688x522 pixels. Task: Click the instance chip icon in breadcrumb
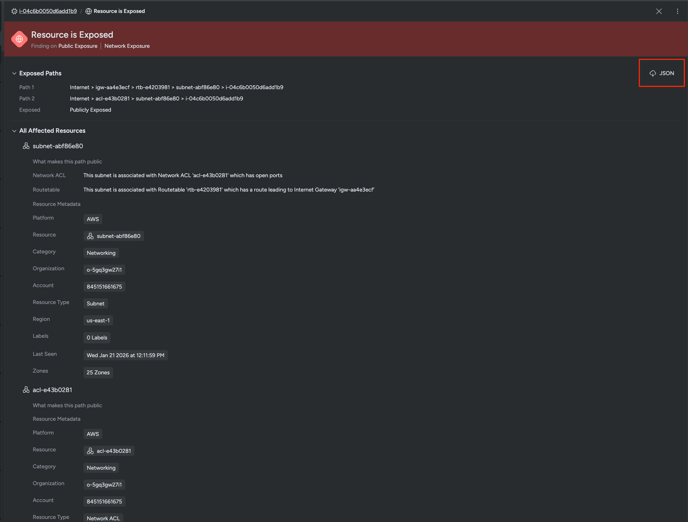(14, 11)
